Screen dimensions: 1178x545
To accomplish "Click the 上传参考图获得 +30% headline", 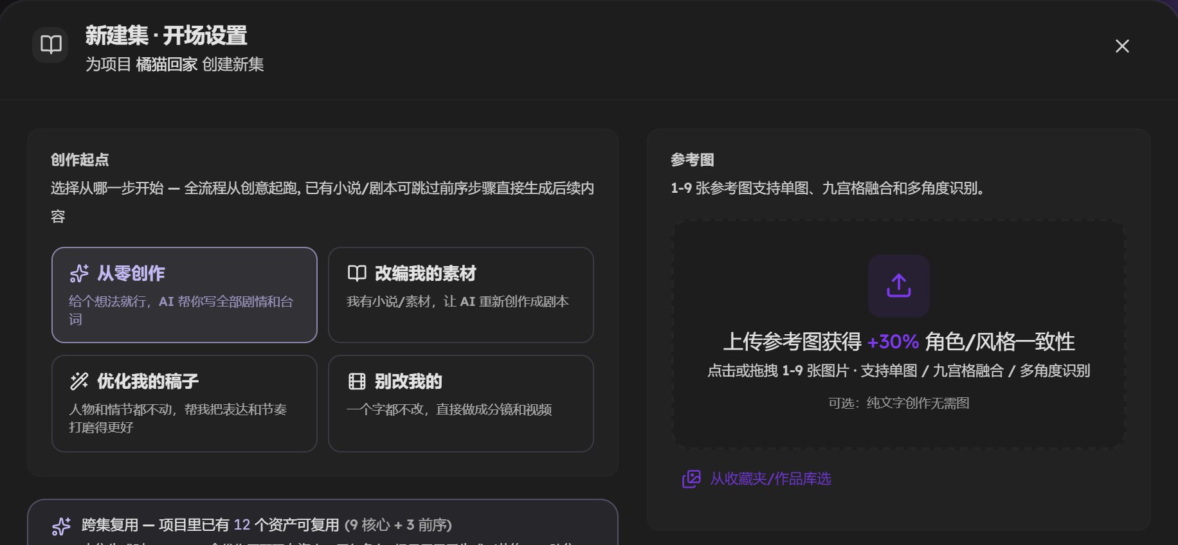I will click(x=899, y=342).
